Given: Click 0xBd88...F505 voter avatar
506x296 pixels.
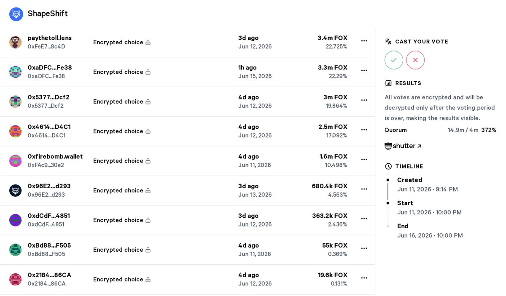Looking at the screenshot, I should (16, 250).
